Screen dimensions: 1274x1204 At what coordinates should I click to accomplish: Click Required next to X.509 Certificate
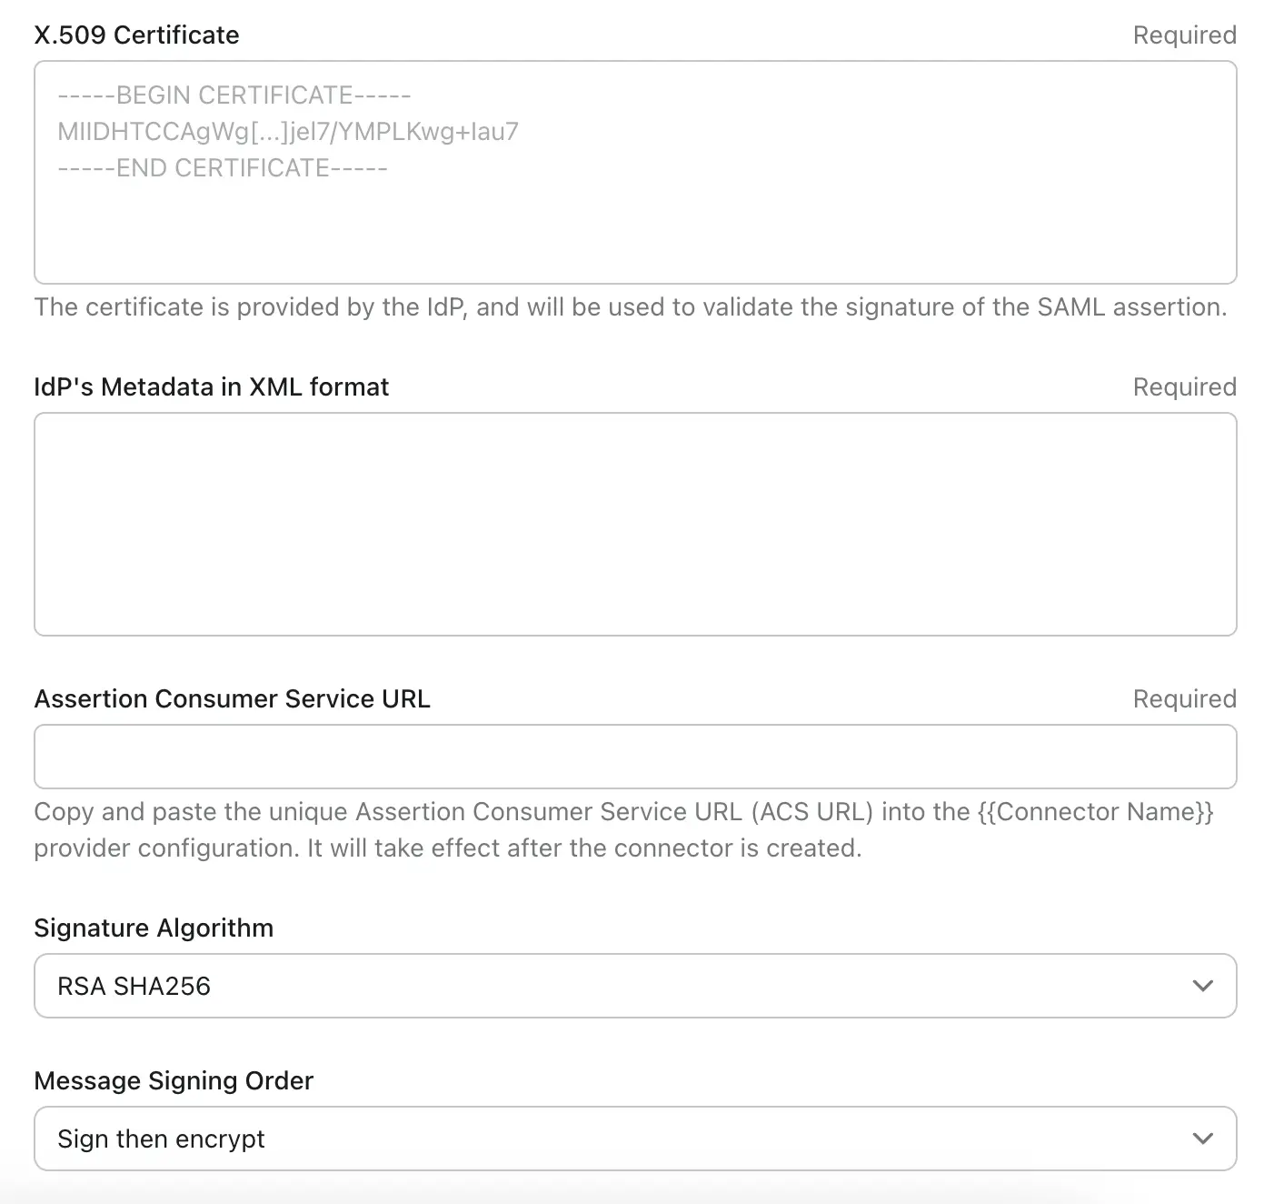[x=1184, y=35]
